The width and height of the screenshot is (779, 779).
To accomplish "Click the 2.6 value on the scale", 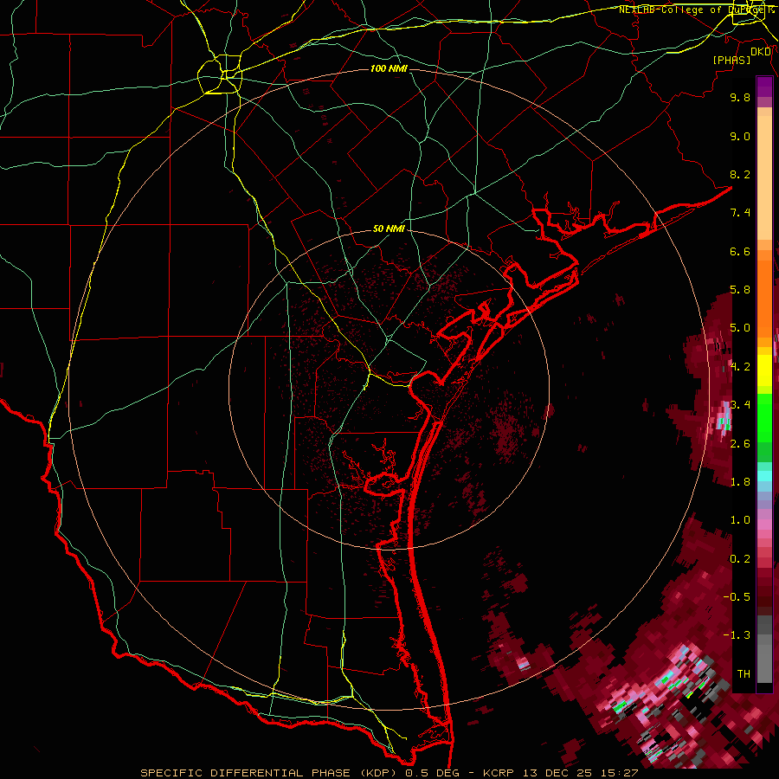I will tap(740, 443).
